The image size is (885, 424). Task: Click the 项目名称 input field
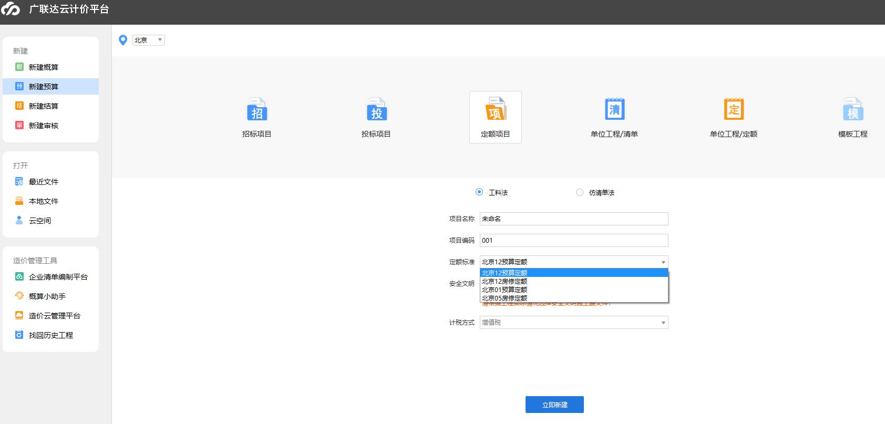[574, 219]
